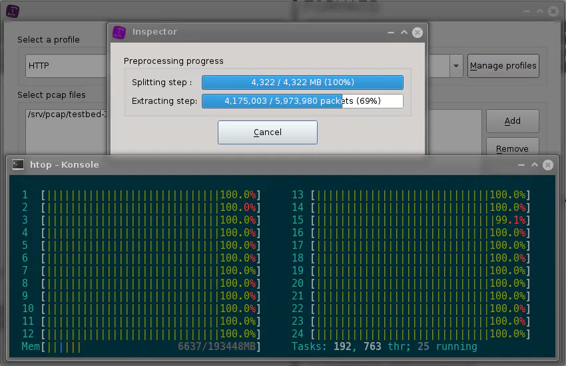Minimize the Inspector dialog

pyautogui.click(x=391, y=33)
